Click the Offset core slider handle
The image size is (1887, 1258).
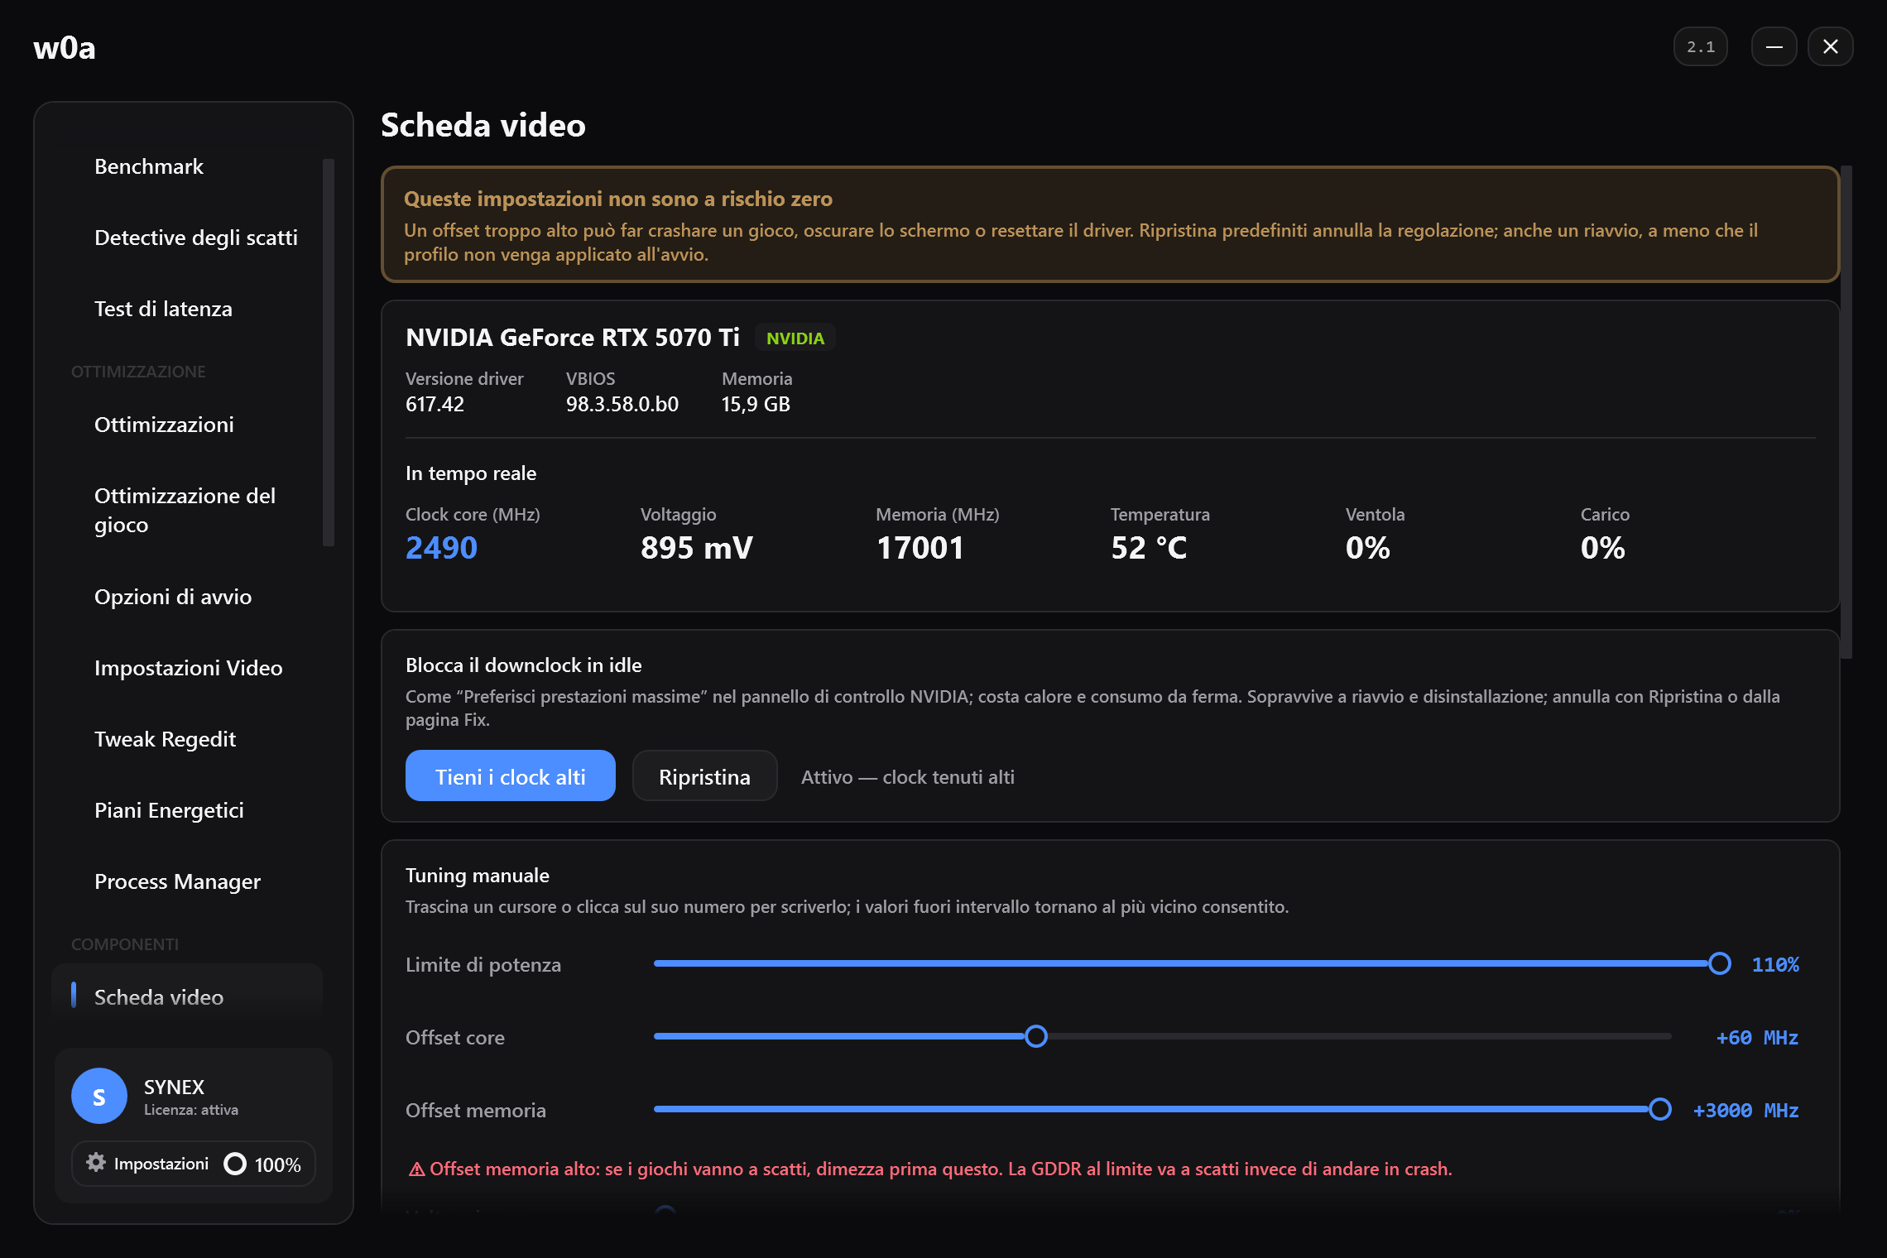point(1036,1036)
